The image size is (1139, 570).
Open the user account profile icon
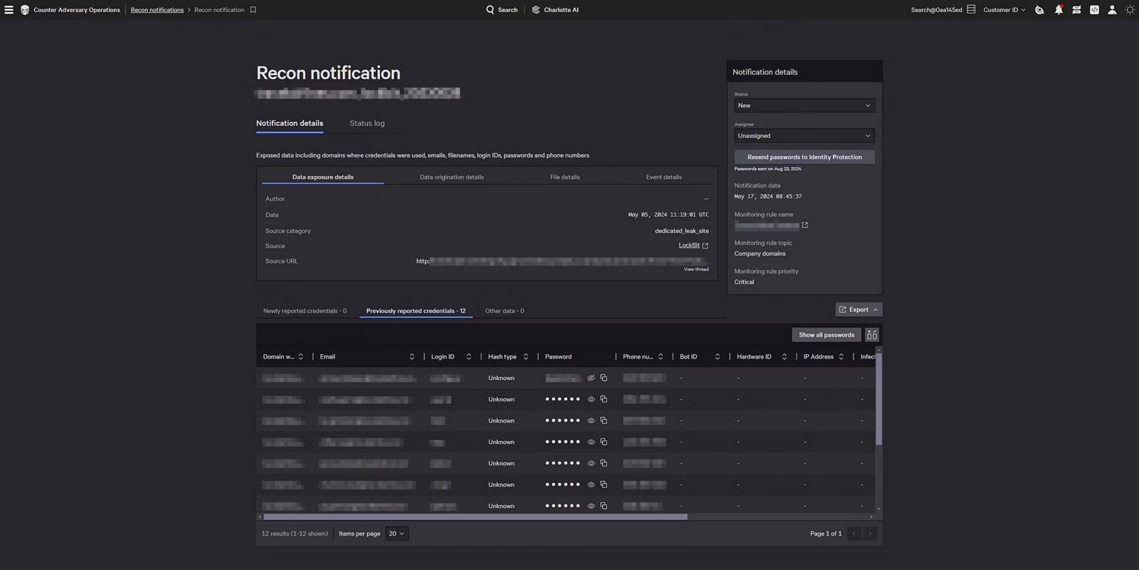[1112, 10]
